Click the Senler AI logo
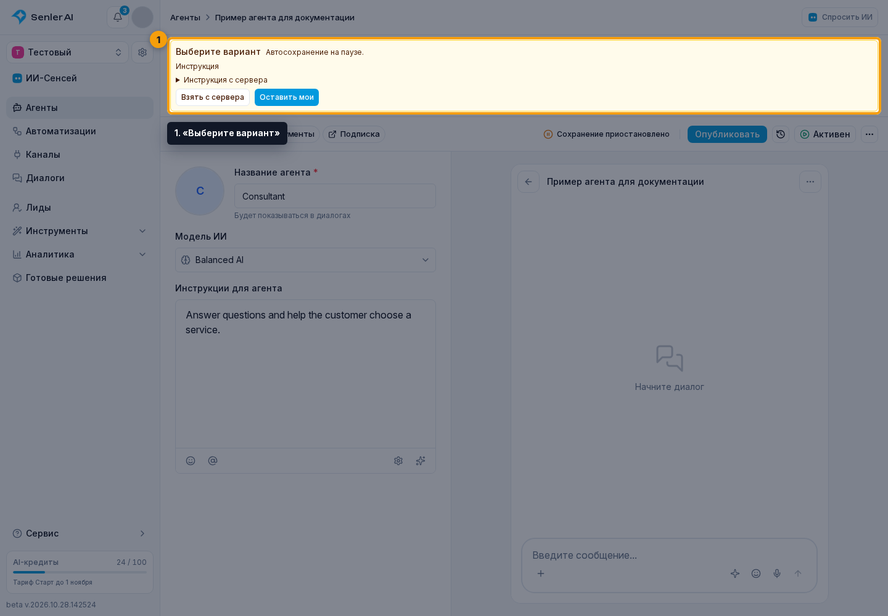 pyautogui.click(x=43, y=17)
